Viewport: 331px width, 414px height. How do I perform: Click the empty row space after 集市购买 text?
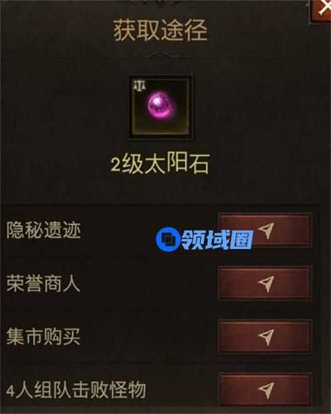pos(148,336)
